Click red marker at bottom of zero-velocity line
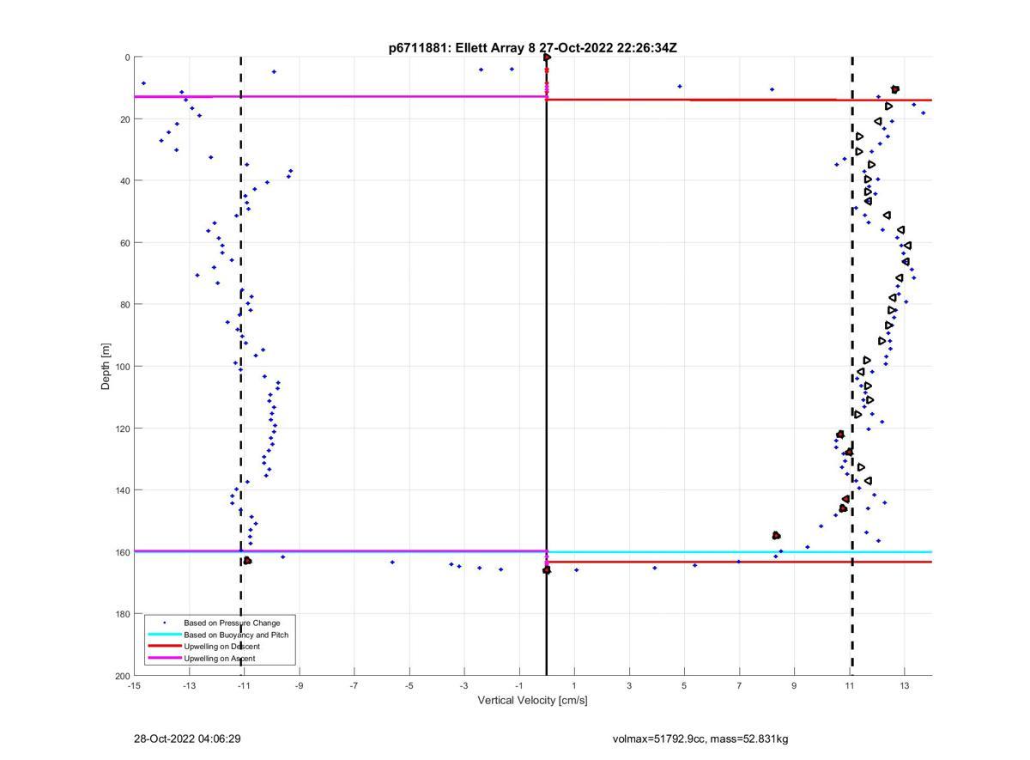Screen dimensions: 1030x760 pyautogui.click(x=547, y=570)
